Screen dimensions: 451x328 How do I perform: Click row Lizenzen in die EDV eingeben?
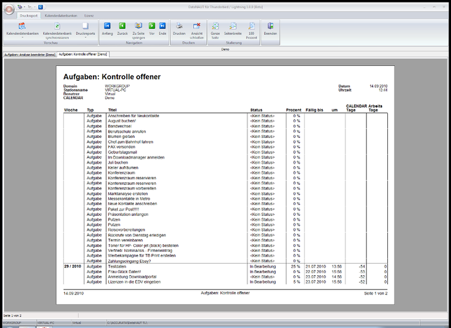225,282
